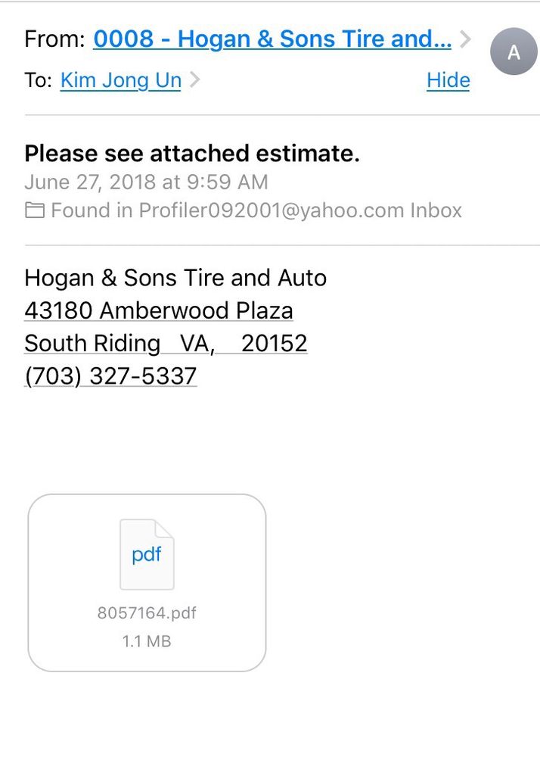Tap 'Found in Profiler092001@yahoo.com Inbox' label

(256, 210)
